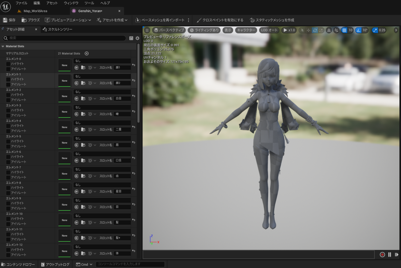This screenshot has width=401, height=268.
Task: Browse to asset folder icon for slot 顔1
Action: point(83,68)
